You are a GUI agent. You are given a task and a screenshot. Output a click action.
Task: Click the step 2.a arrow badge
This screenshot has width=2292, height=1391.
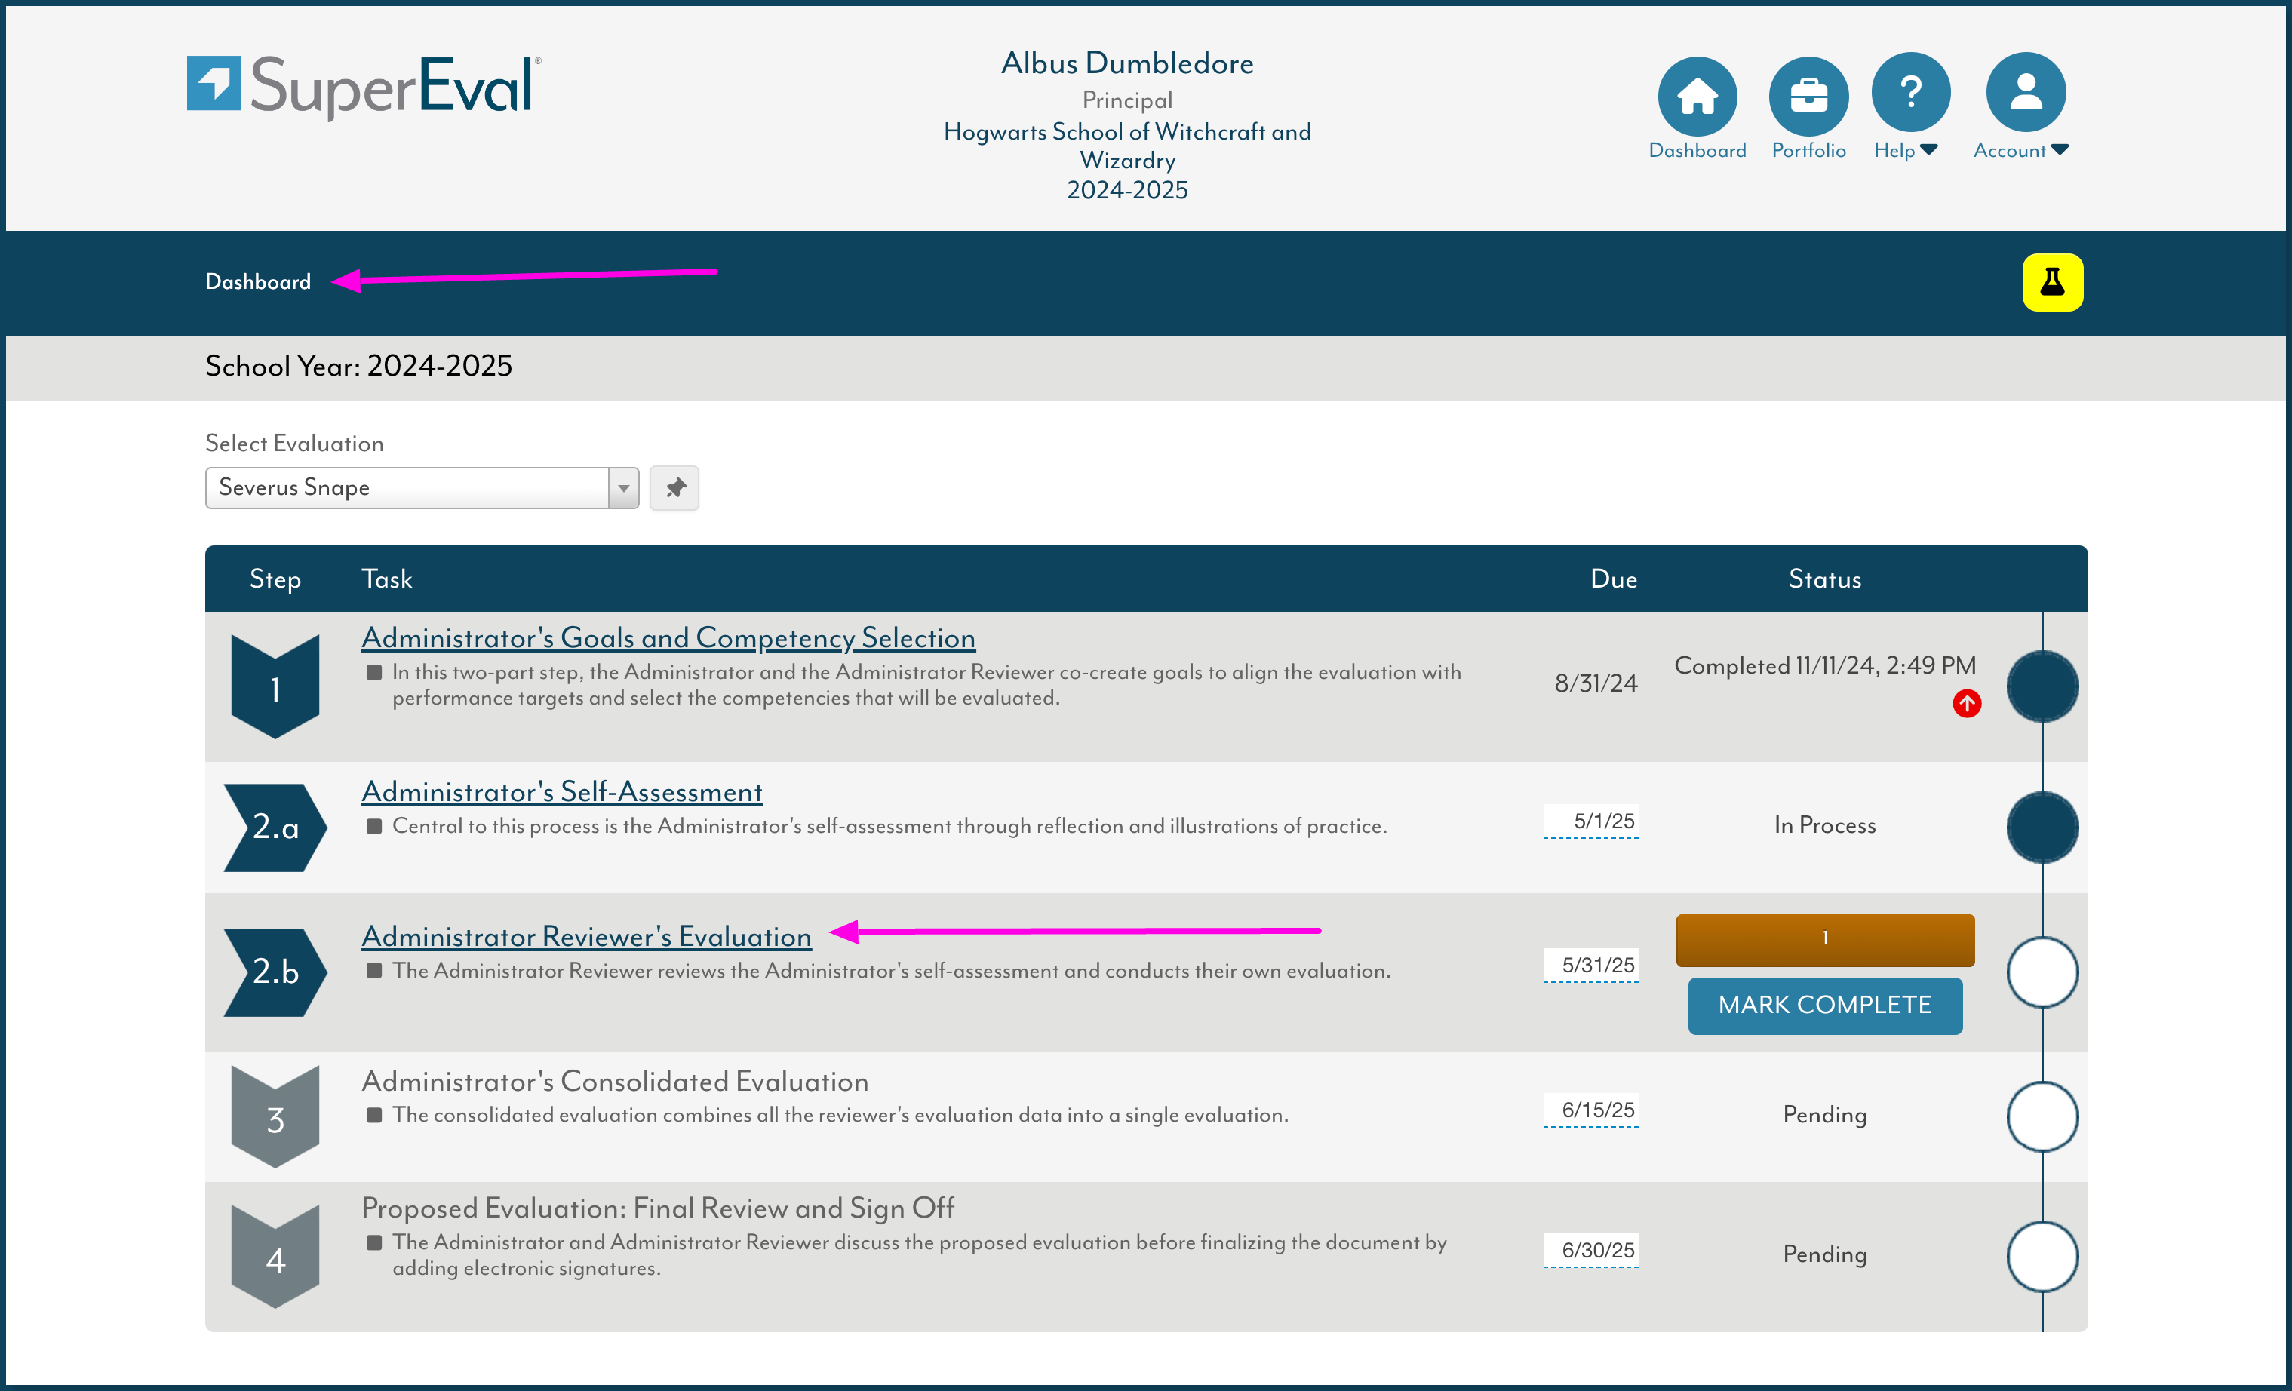(275, 827)
